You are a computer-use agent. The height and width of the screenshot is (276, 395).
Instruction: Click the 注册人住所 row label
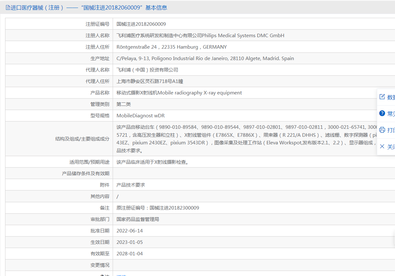[x=97, y=47]
